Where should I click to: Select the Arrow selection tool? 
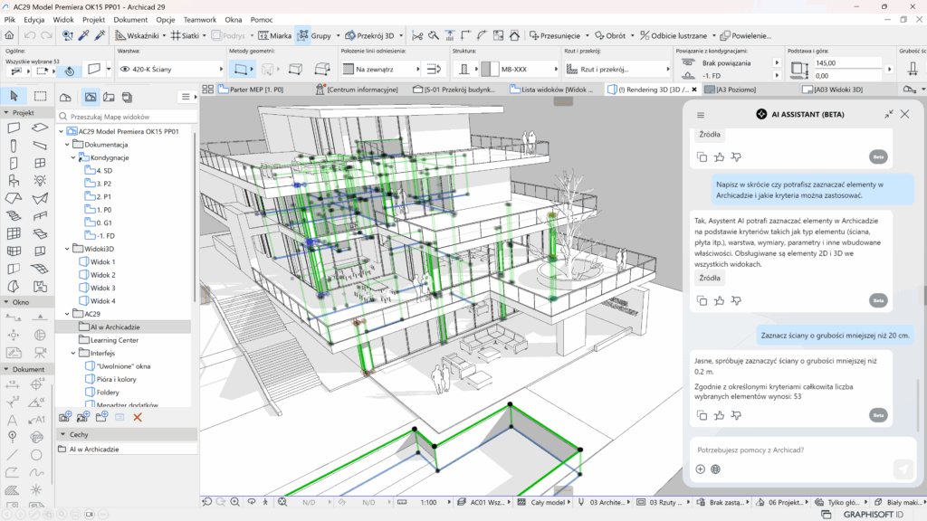tap(14, 96)
